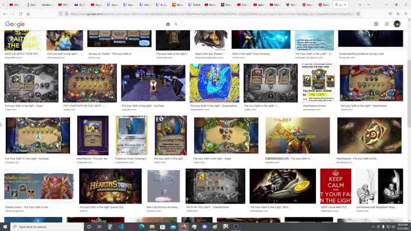Show hidden system tray icons
Viewport: 411px width, 231px height.
tap(373, 227)
